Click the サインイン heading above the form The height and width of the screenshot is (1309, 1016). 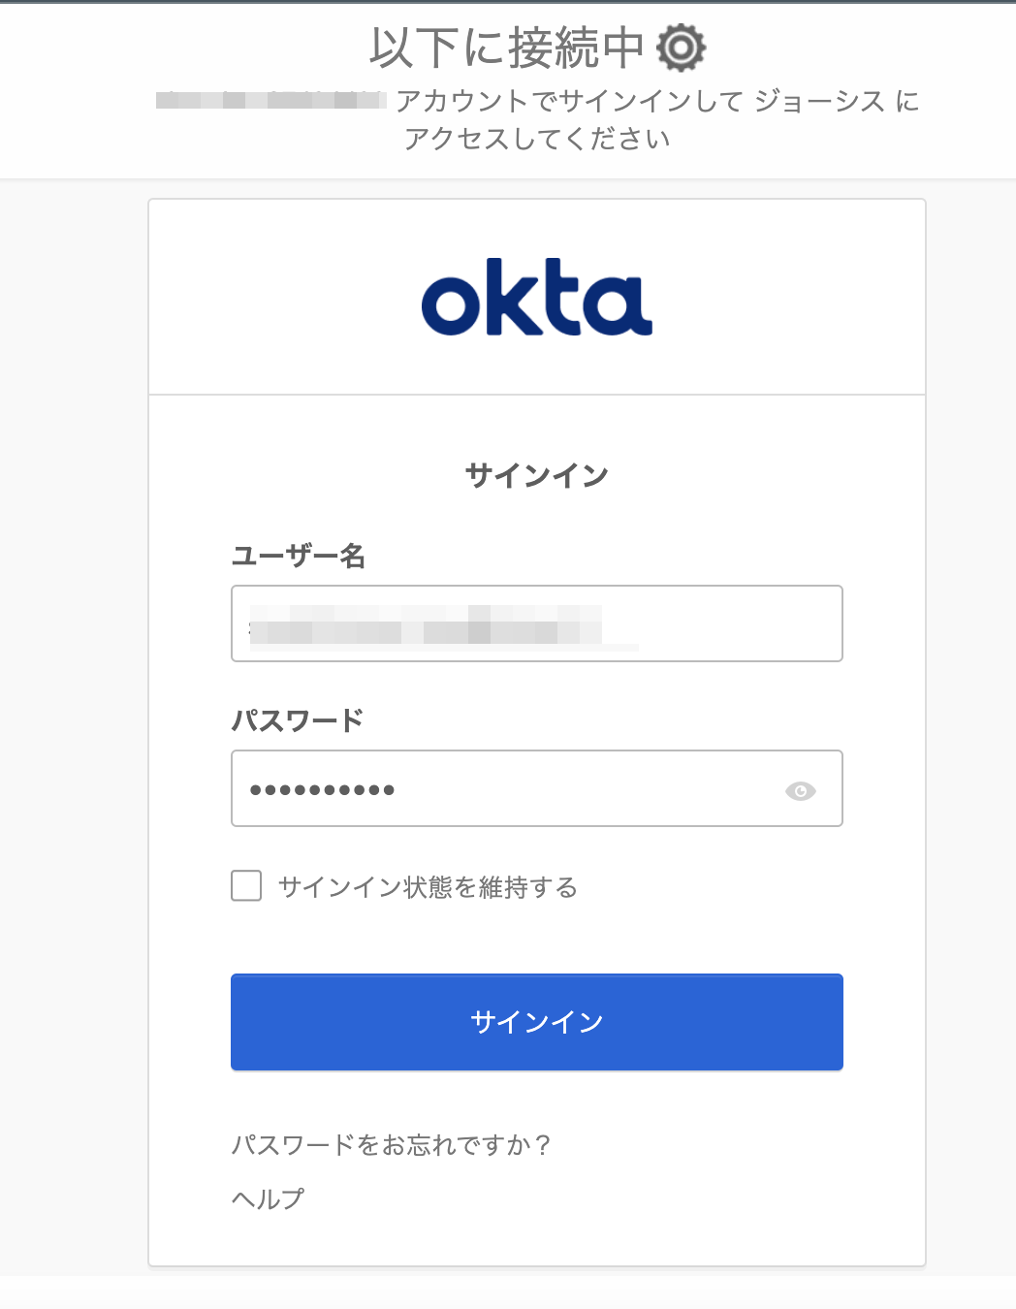(536, 475)
